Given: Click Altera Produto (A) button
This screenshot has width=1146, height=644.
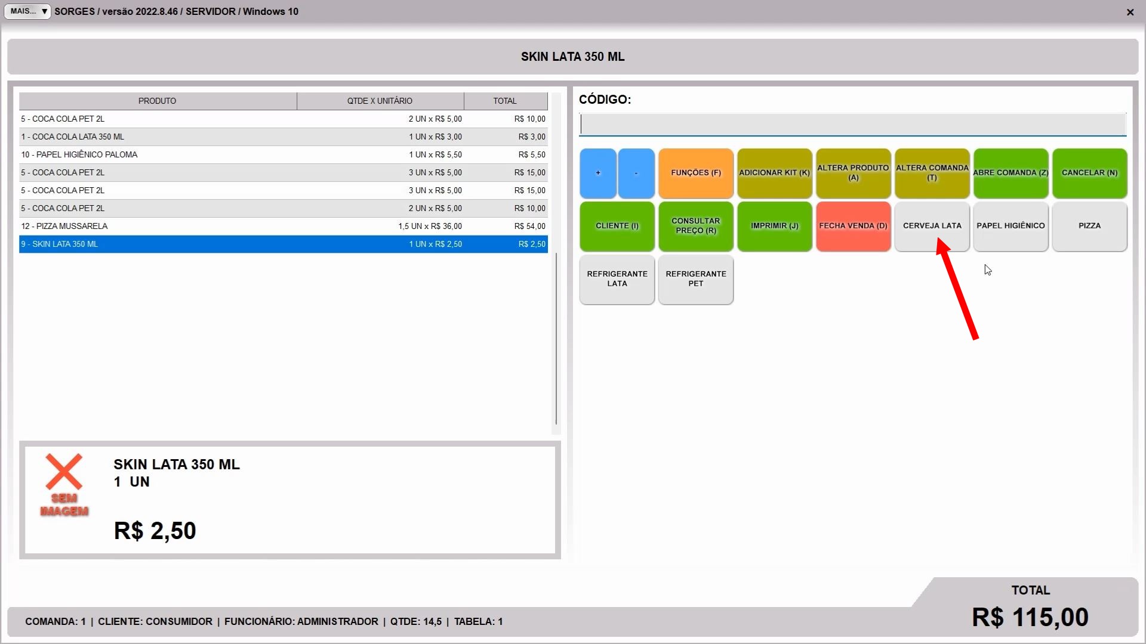Looking at the screenshot, I should coord(853,173).
